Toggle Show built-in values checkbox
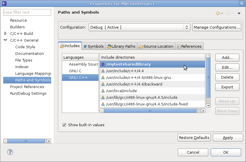 point(64,125)
